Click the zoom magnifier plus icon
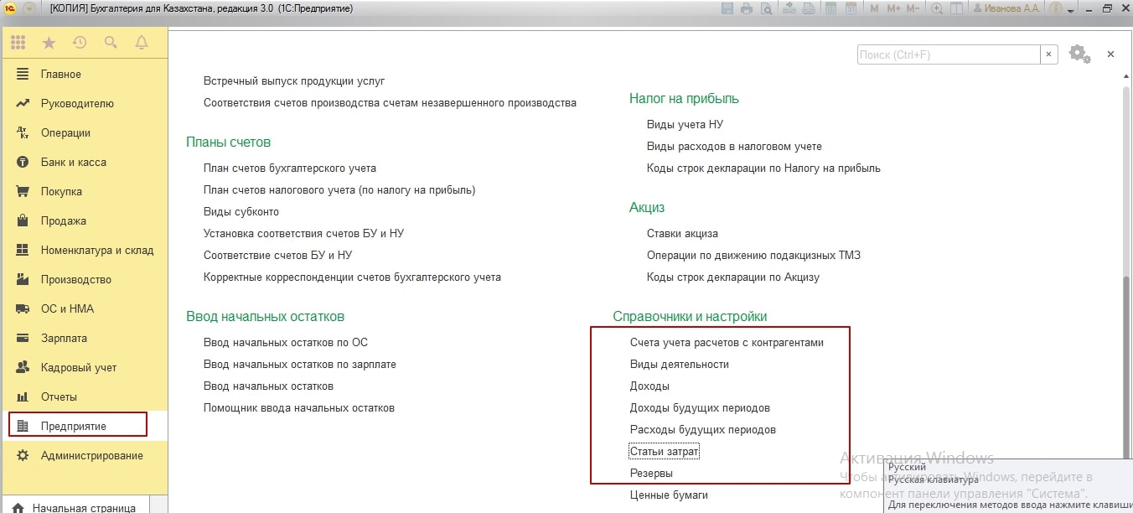The width and height of the screenshot is (1133, 513). pyautogui.click(x=937, y=8)
